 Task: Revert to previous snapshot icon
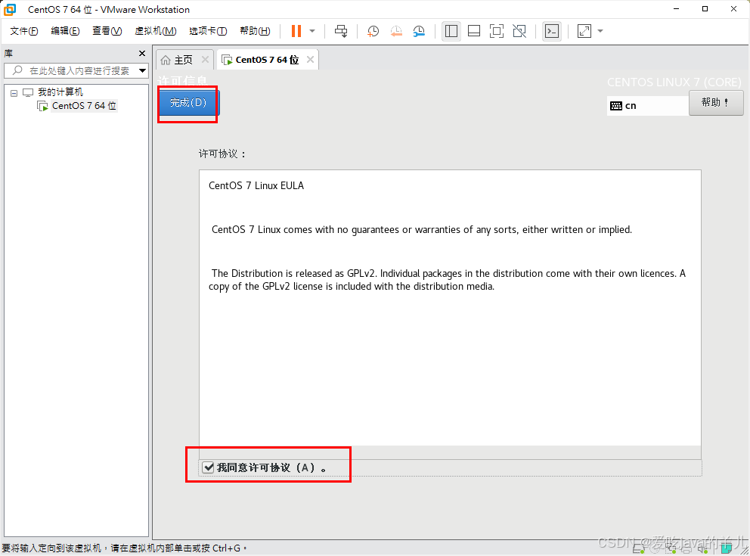(x=396, y=31)
